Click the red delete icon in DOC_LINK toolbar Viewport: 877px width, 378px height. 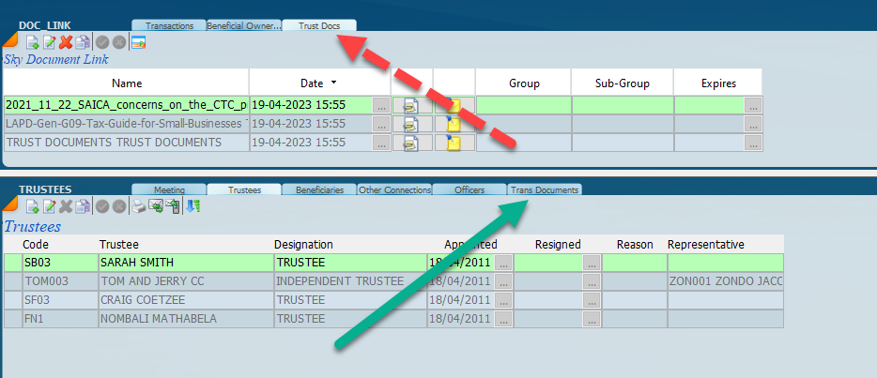pos(66,42)
